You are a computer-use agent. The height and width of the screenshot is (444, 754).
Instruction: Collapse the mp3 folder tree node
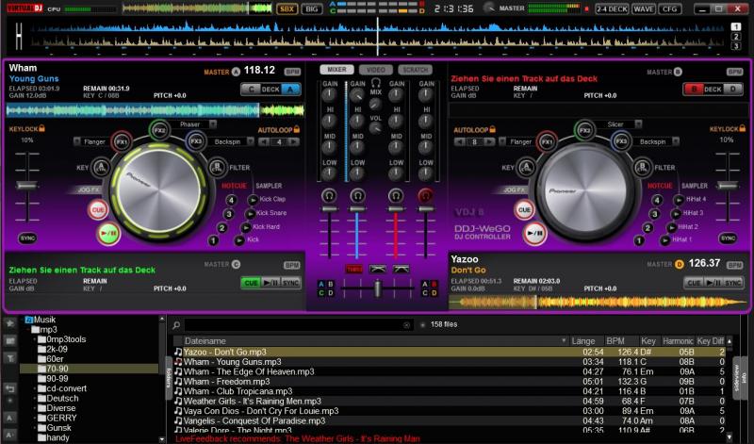(x=28, y=330)
